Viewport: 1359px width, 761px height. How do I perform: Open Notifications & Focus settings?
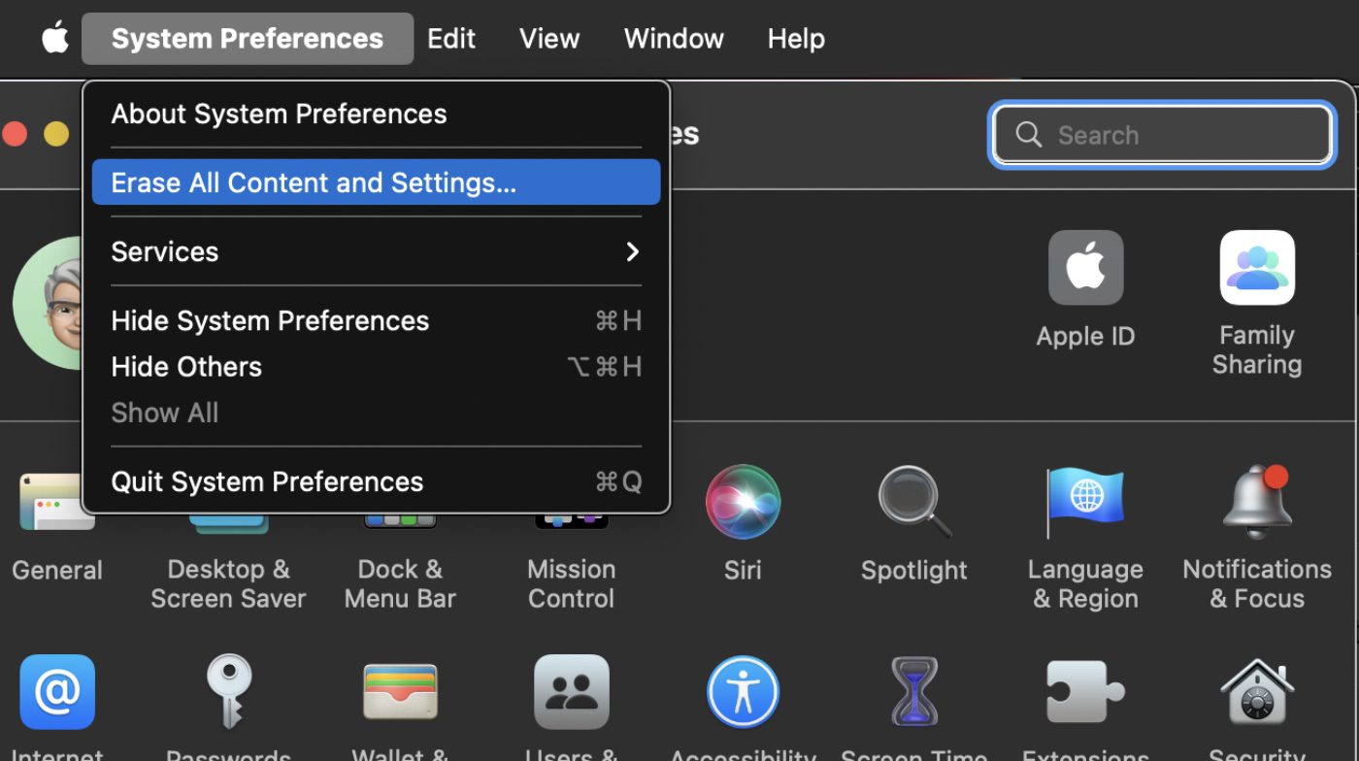click(x=1256, y=502)
